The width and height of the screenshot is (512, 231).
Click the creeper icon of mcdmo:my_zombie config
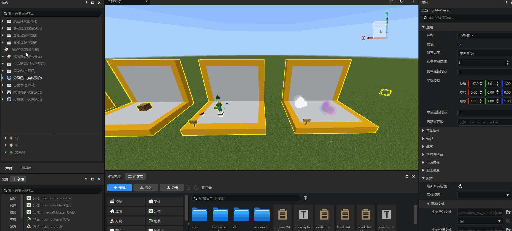[29, 198]
